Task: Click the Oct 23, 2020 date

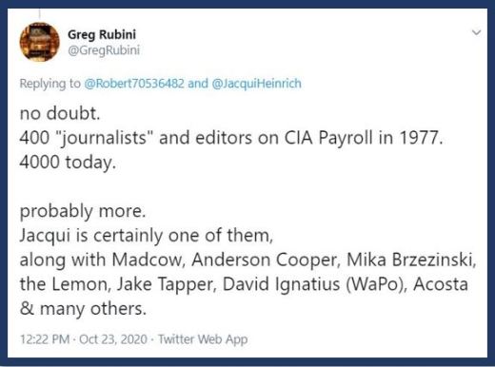Action: click(113, 339)
